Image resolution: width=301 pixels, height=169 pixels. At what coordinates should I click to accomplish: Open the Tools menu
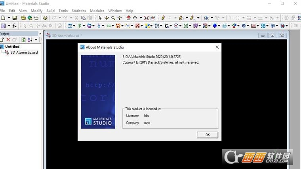coord(63,11)
